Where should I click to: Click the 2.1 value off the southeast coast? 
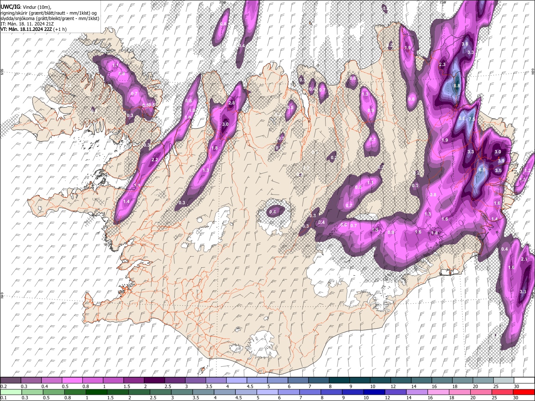pos(524,259)
